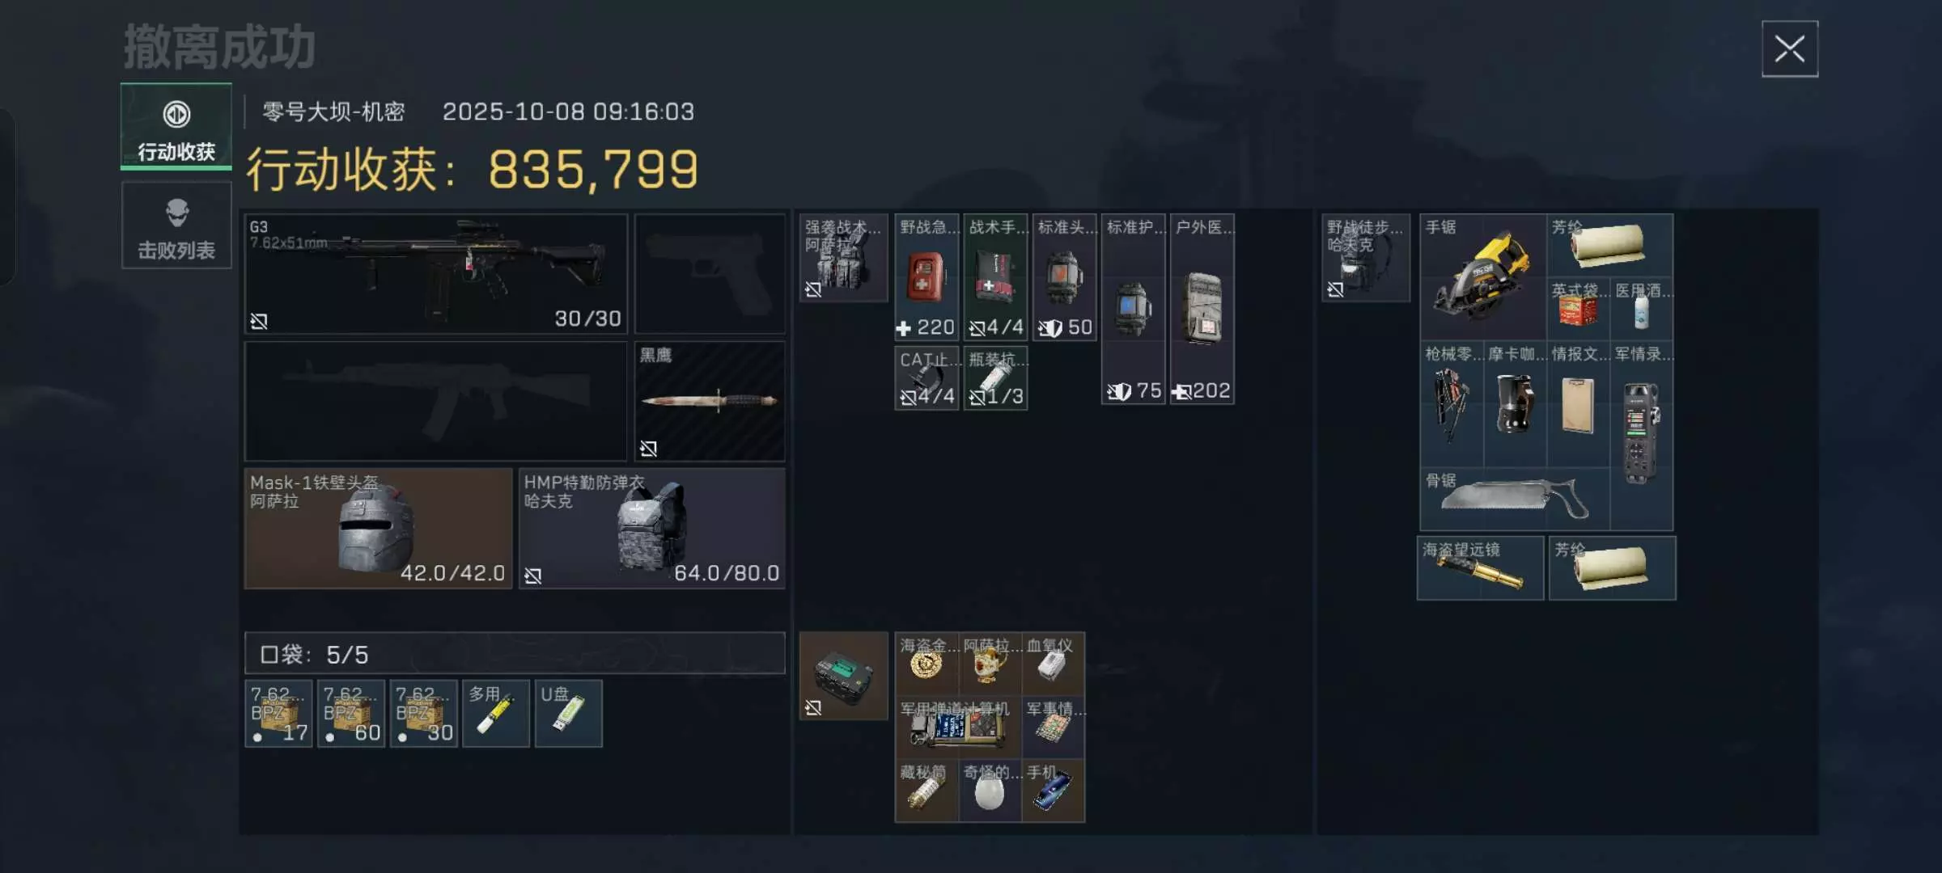1942x873 pixels.
Task: Click the 口袋 5/5 pocket header
Action: point(515,653)
